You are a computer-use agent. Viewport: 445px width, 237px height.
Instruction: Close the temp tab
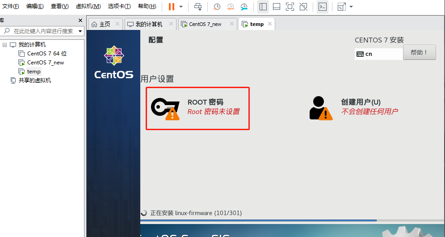pyautogui.click(x=270, y=24)
